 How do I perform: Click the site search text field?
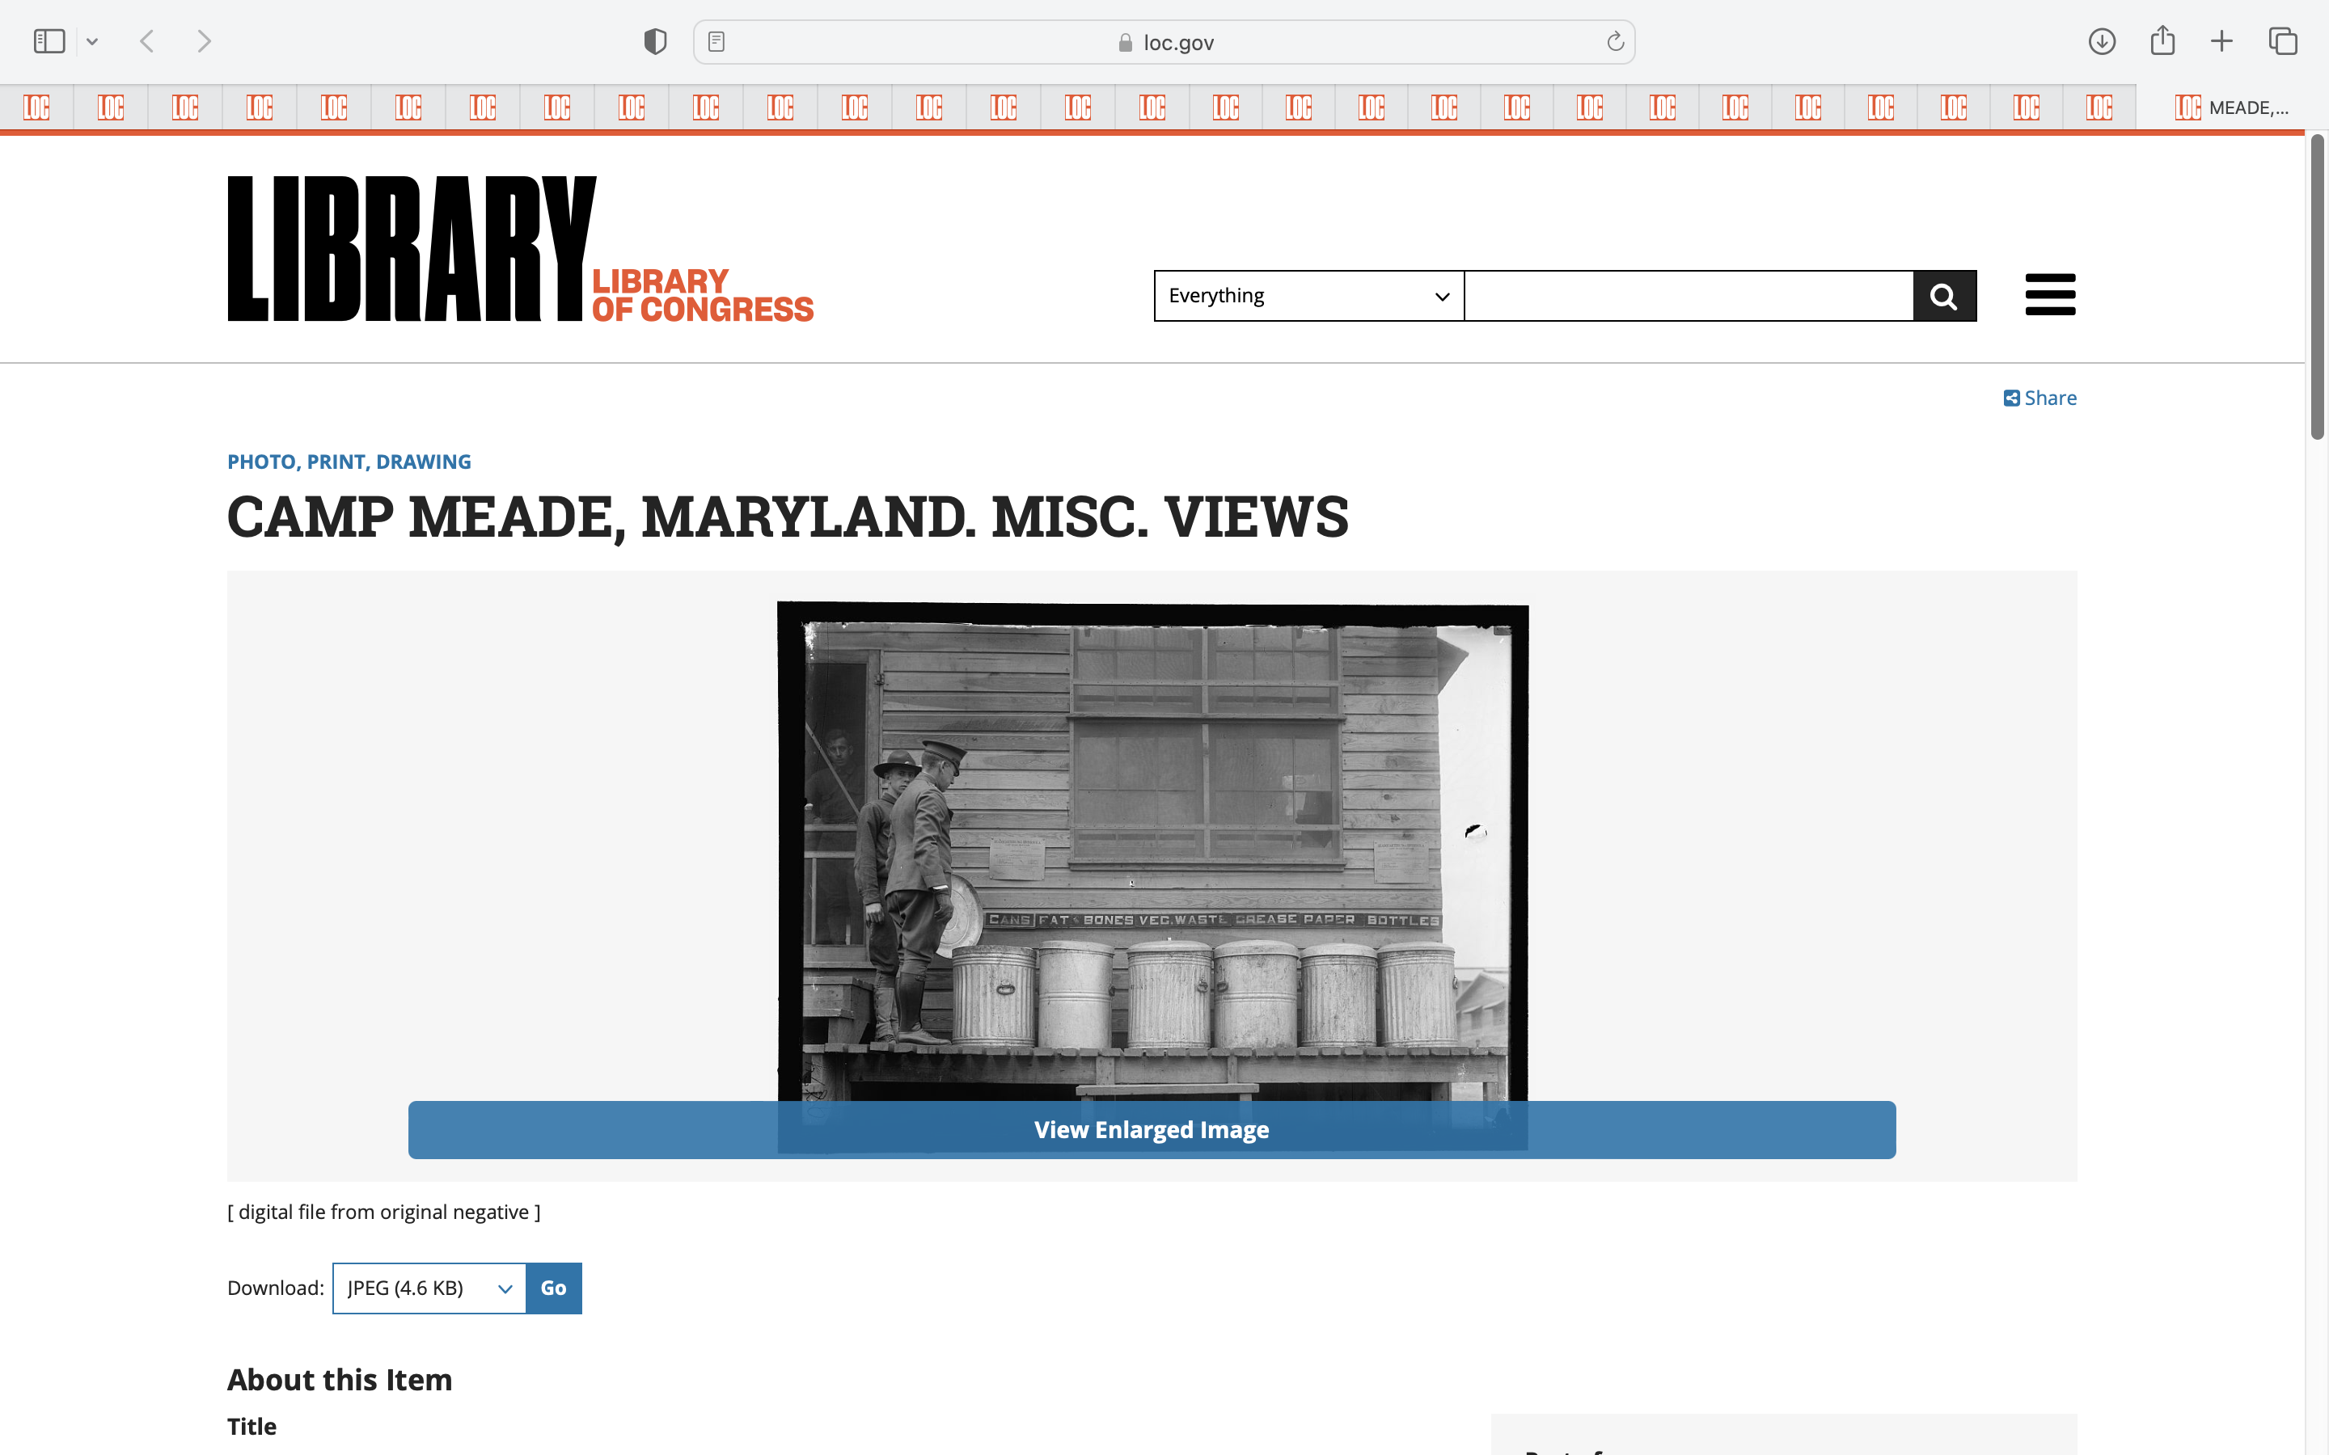1688,297
